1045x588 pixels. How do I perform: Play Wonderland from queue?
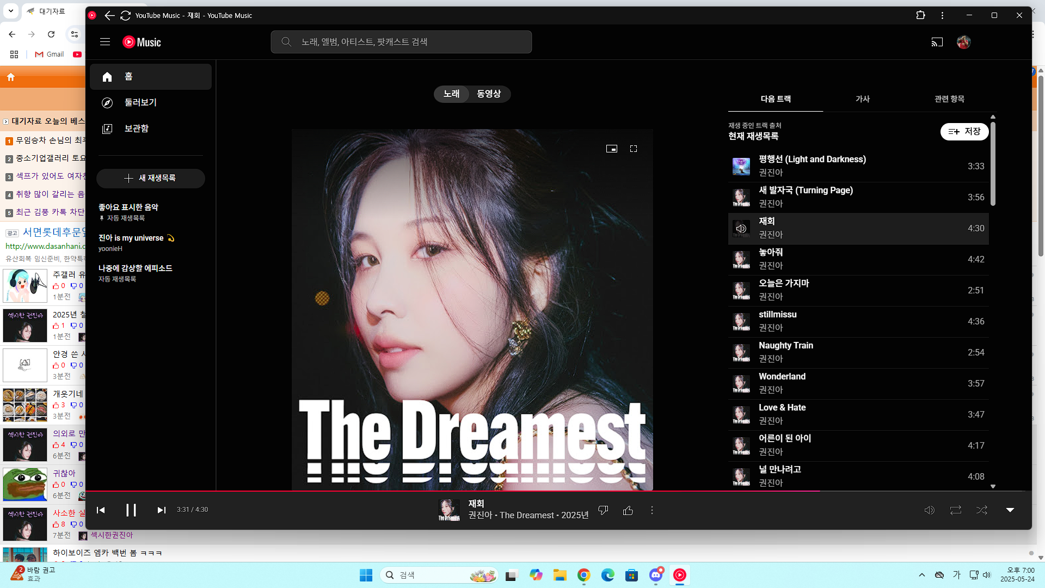[x=858, y=383]
